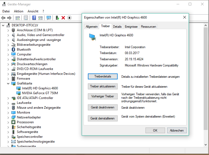Open the Aktion menu

[x=18, y=11]
